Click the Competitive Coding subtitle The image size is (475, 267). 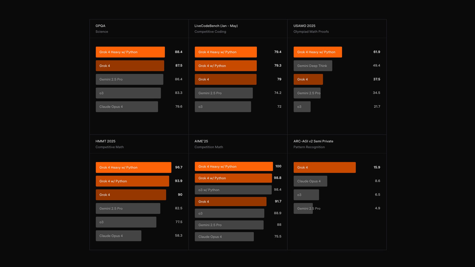click(210, 32)
